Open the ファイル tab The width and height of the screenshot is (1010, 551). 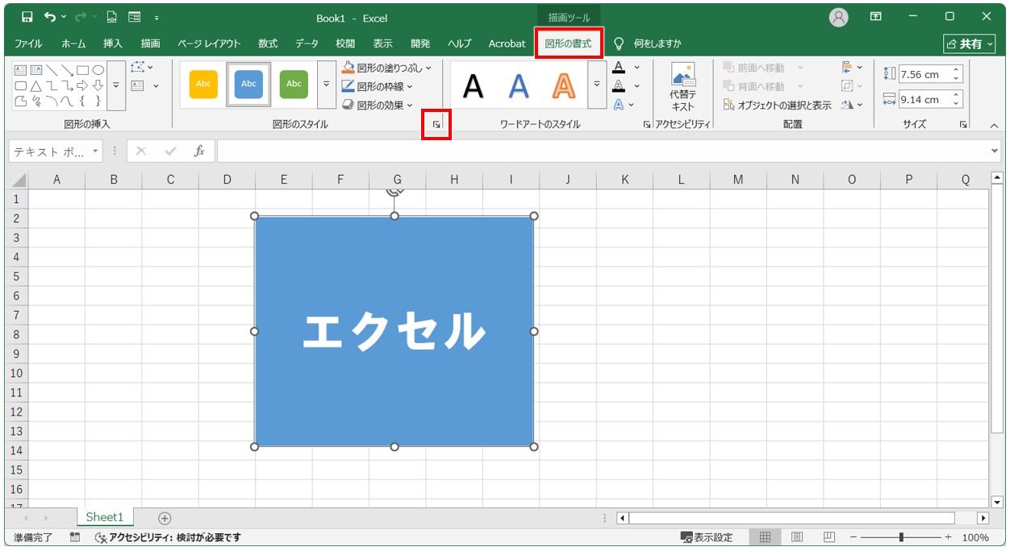click(x=28, y=43)
